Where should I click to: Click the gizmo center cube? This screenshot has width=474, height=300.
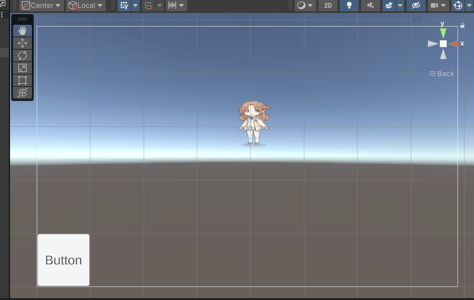[443, 44]
